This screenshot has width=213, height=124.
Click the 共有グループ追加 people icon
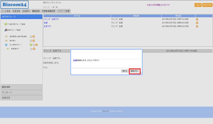[6, 30]
